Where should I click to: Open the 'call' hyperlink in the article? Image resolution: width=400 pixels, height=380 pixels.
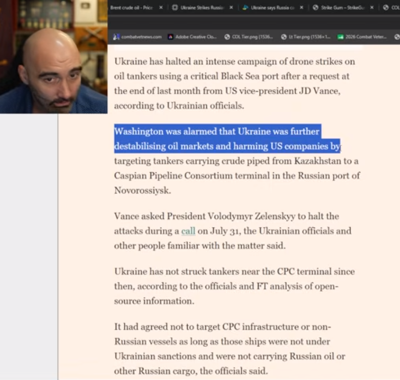(188, 231)
